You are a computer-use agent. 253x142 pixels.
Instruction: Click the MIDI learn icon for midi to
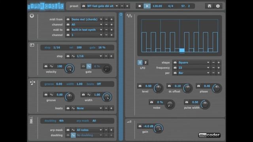tap(68, 30)
